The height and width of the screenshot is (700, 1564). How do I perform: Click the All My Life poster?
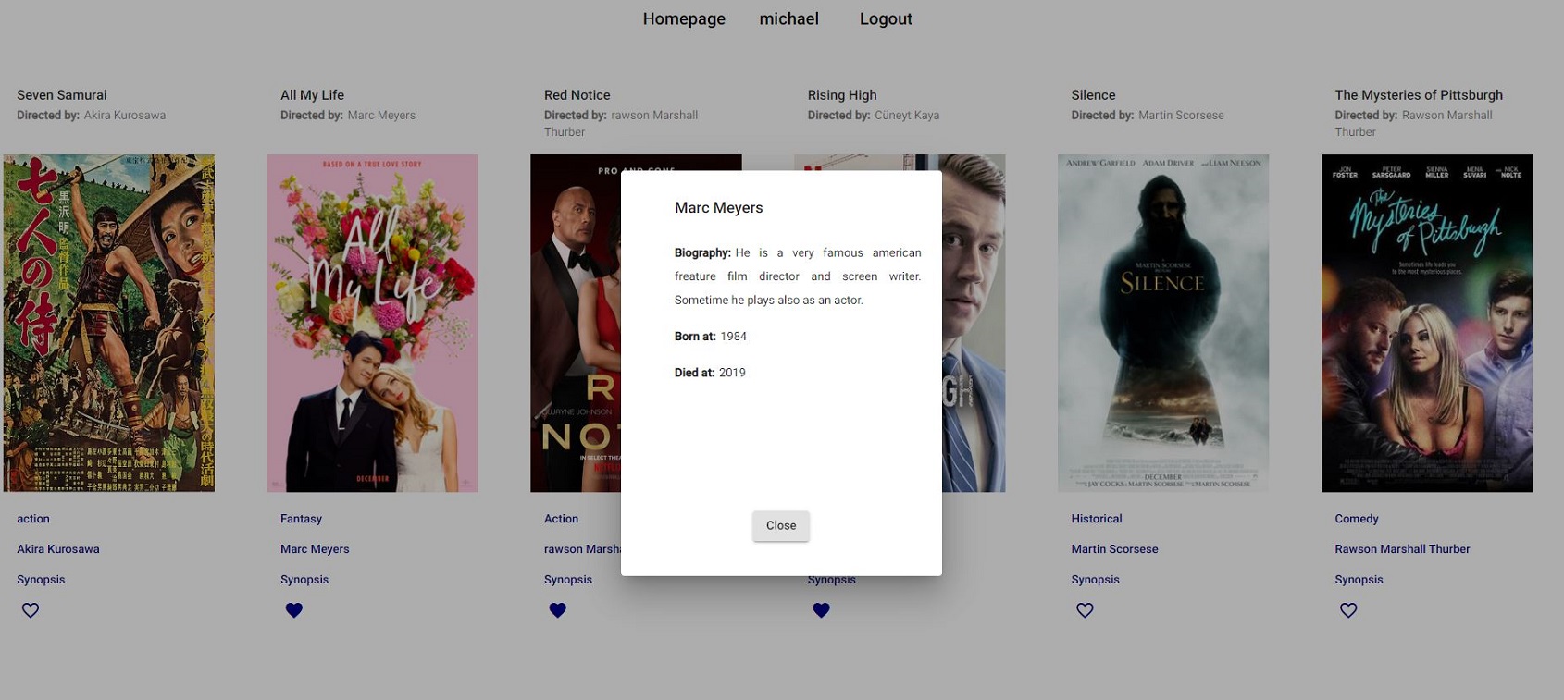point(373,323)
